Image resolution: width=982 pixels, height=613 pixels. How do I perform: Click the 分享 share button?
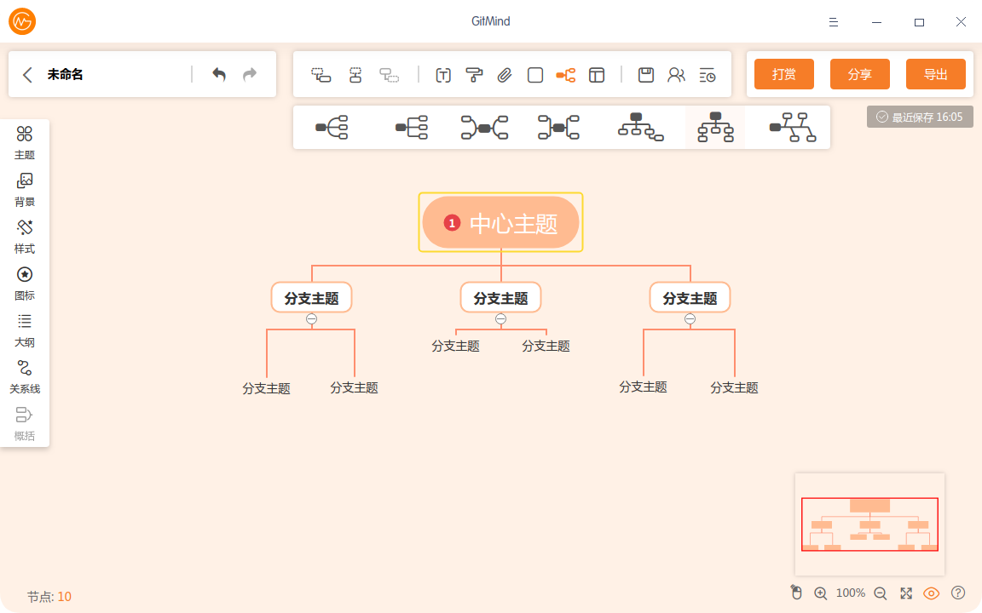pos(859,74)
